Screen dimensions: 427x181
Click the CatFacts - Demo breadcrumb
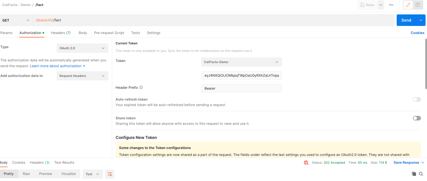tap(16, 5)
